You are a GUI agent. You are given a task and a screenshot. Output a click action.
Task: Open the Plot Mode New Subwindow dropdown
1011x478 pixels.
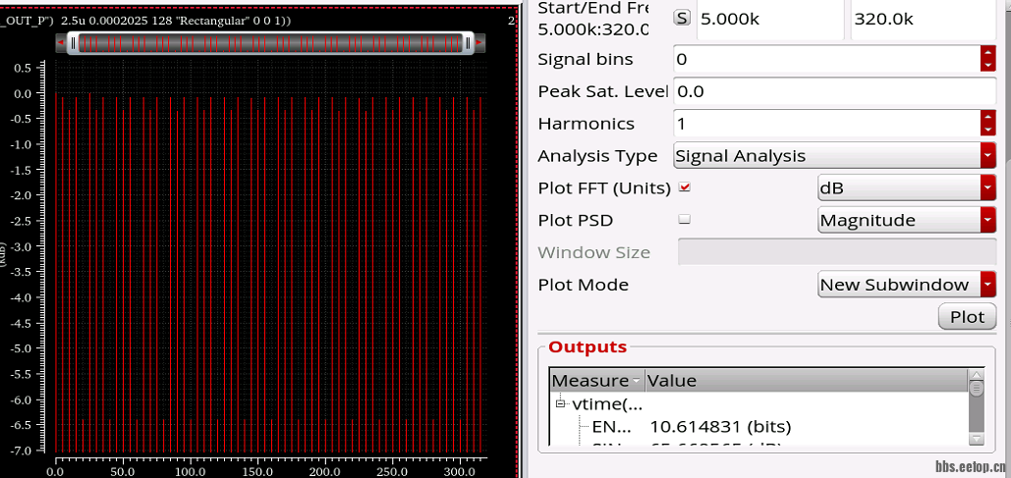point(907,285)
